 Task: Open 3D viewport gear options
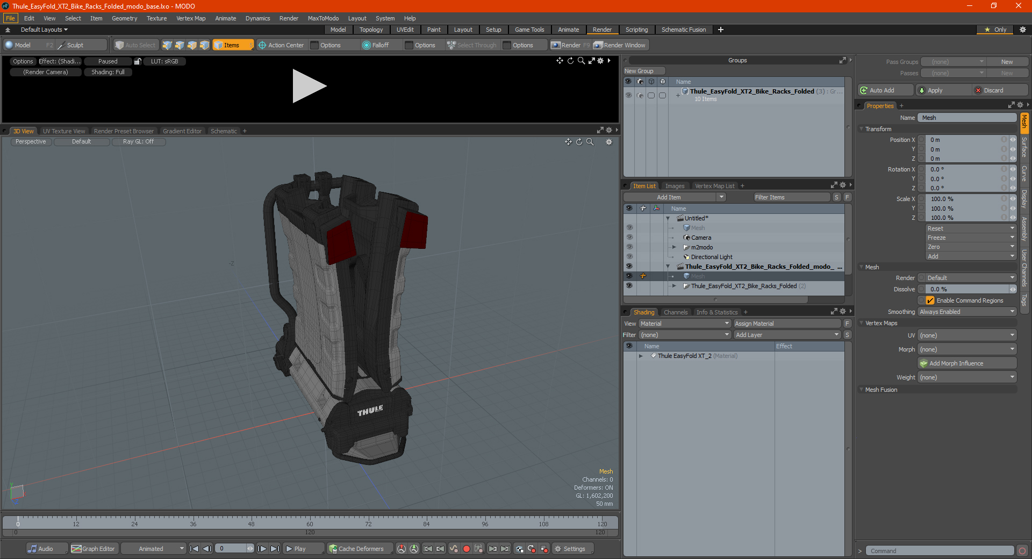pyautogui.click(x=609, y=142)
